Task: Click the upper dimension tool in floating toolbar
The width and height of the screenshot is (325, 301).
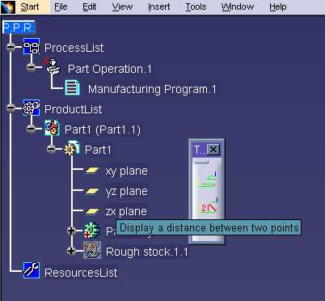Action: [x=207, y=180]
